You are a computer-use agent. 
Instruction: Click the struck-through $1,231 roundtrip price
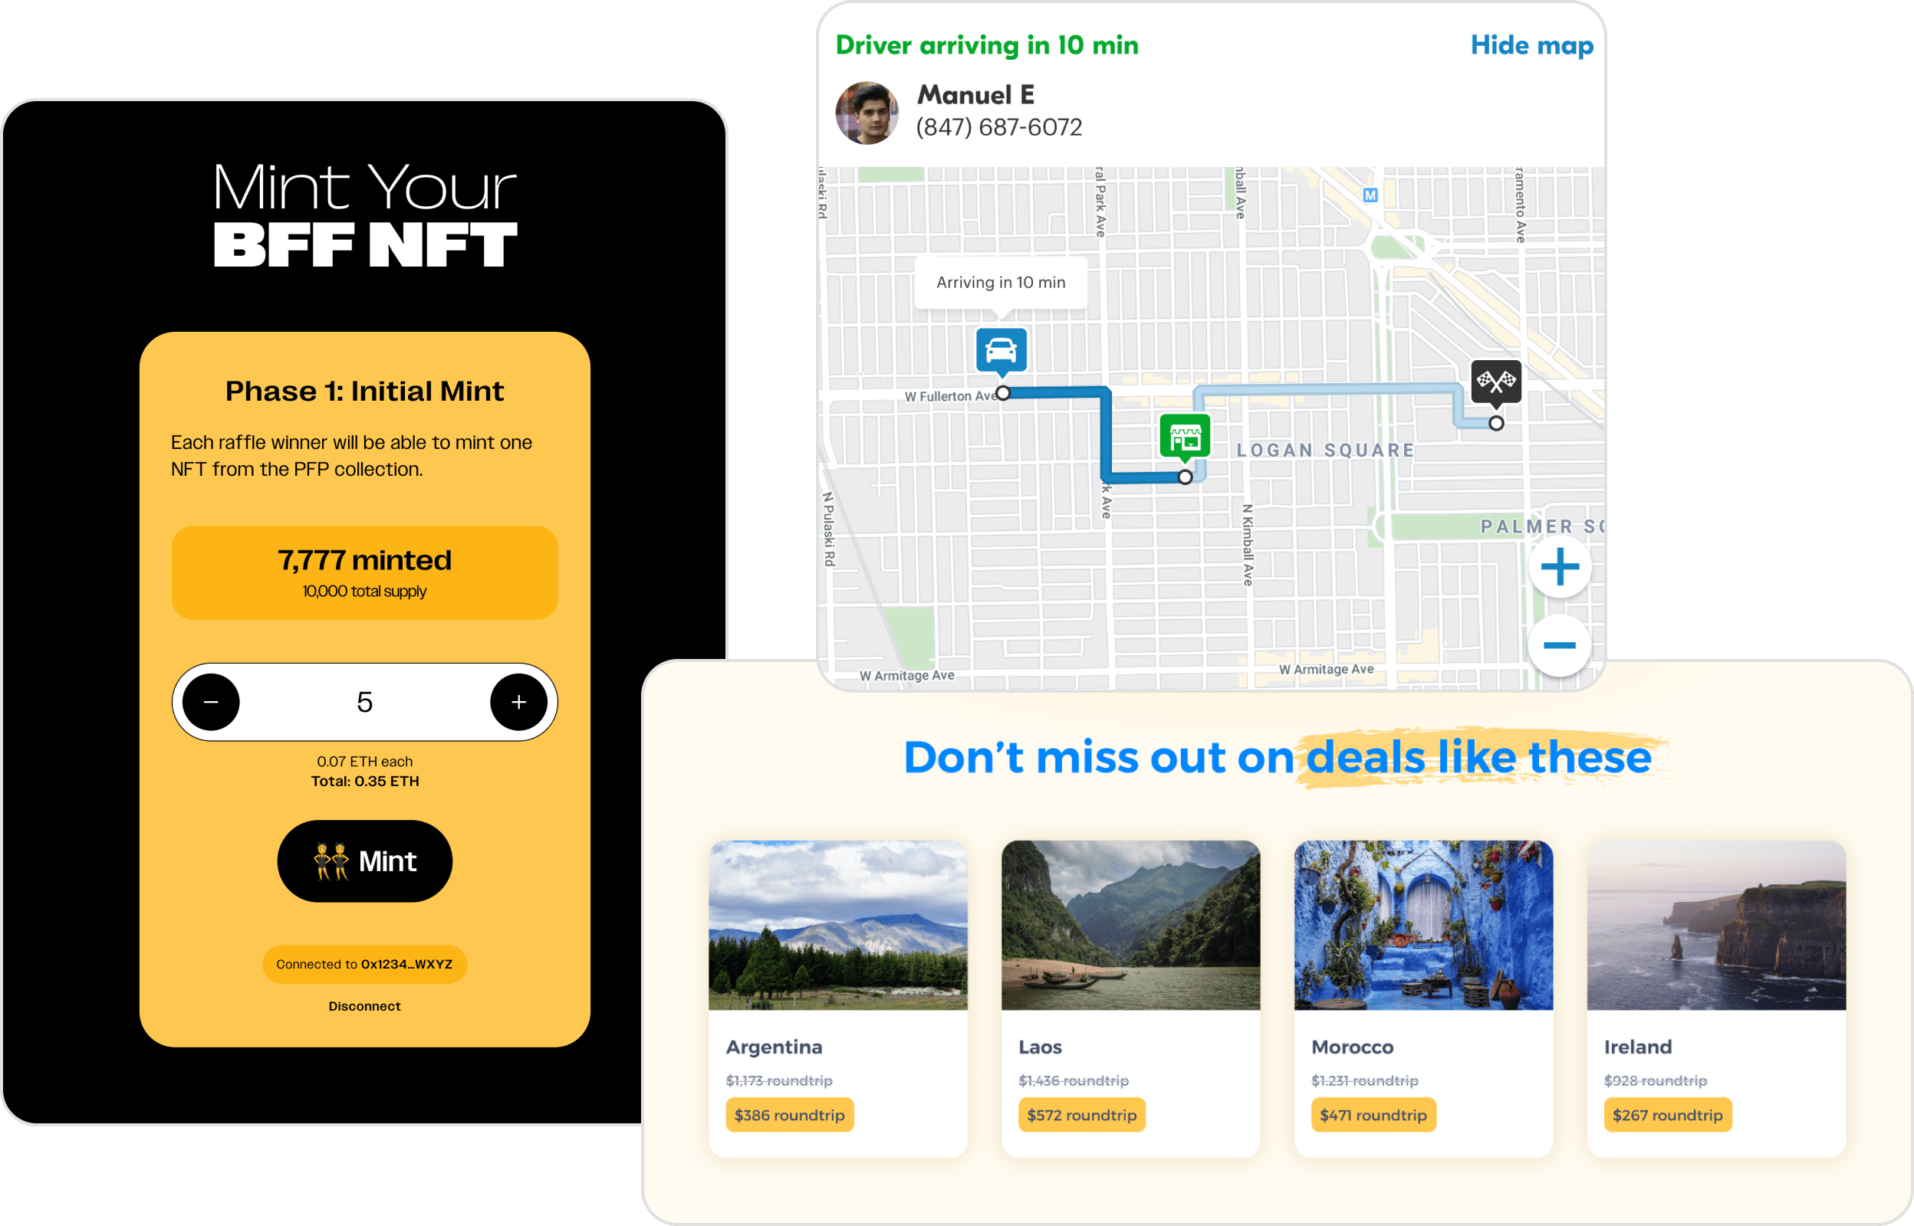[x=1365, y=1080]
